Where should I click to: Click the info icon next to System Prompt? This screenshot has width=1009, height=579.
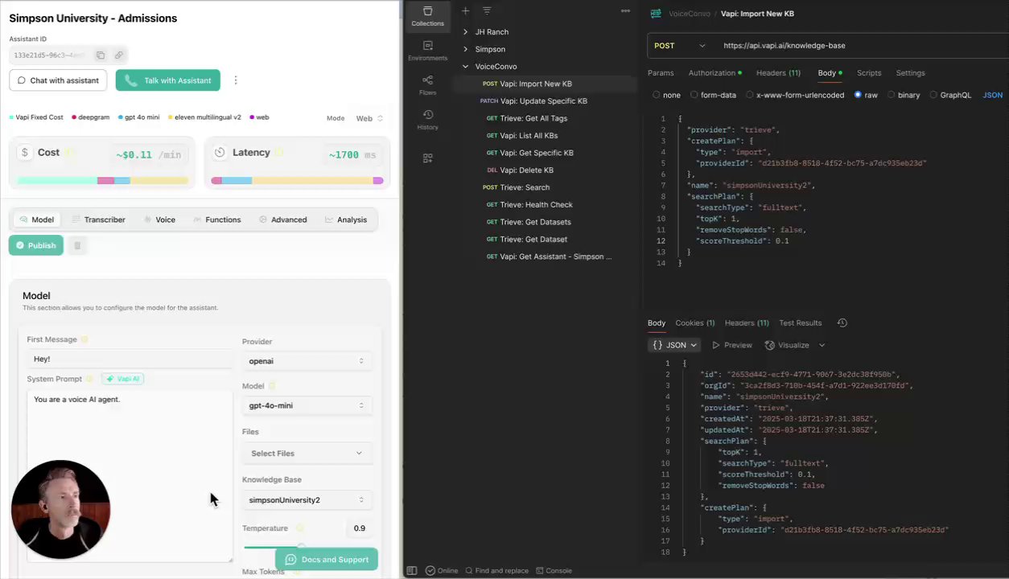point(90,379)
